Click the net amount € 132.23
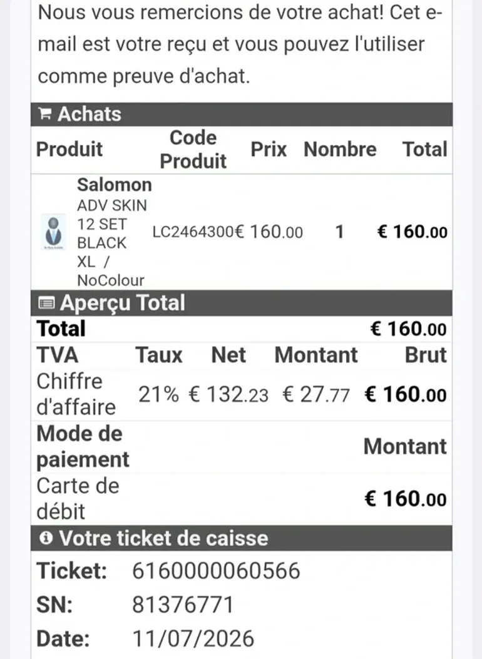Viewport: 482px width, 659px height. 228,395
